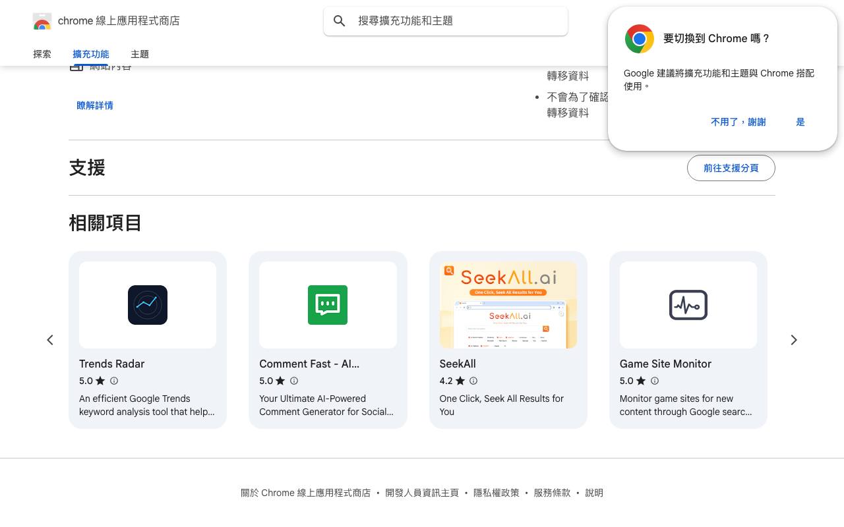Open 隱私權政策 footer link
The width and height of the screenshot is (844, 527).
pyautogui.click(x=497, y=493)
